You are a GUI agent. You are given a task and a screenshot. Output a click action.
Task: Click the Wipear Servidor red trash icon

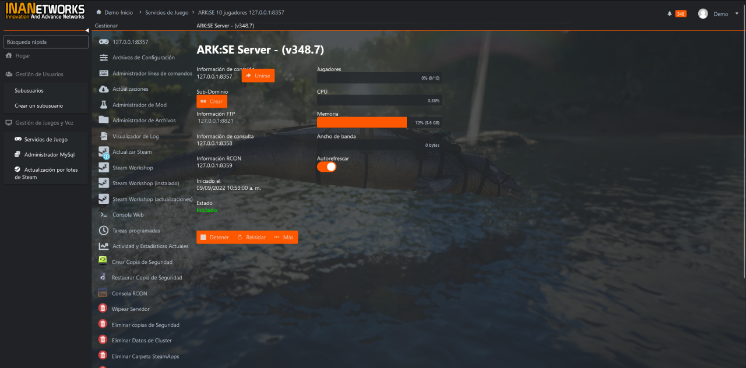pyautogui.click(x=103, y=309)
